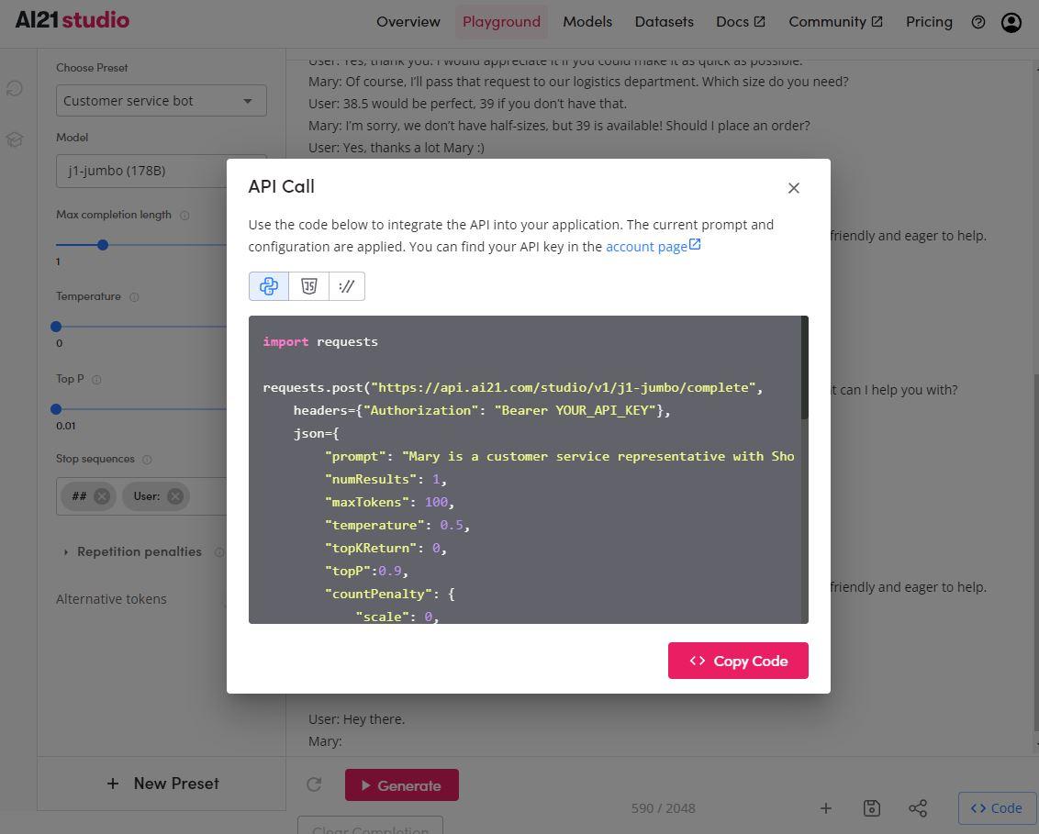The width and height of the screenshot is (1039, 834).
Task: Click the Generate button
Action: [401, 785]
